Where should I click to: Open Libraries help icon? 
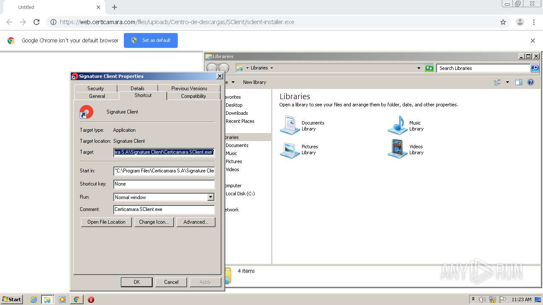pyautogui.click(x=530, y=82)
